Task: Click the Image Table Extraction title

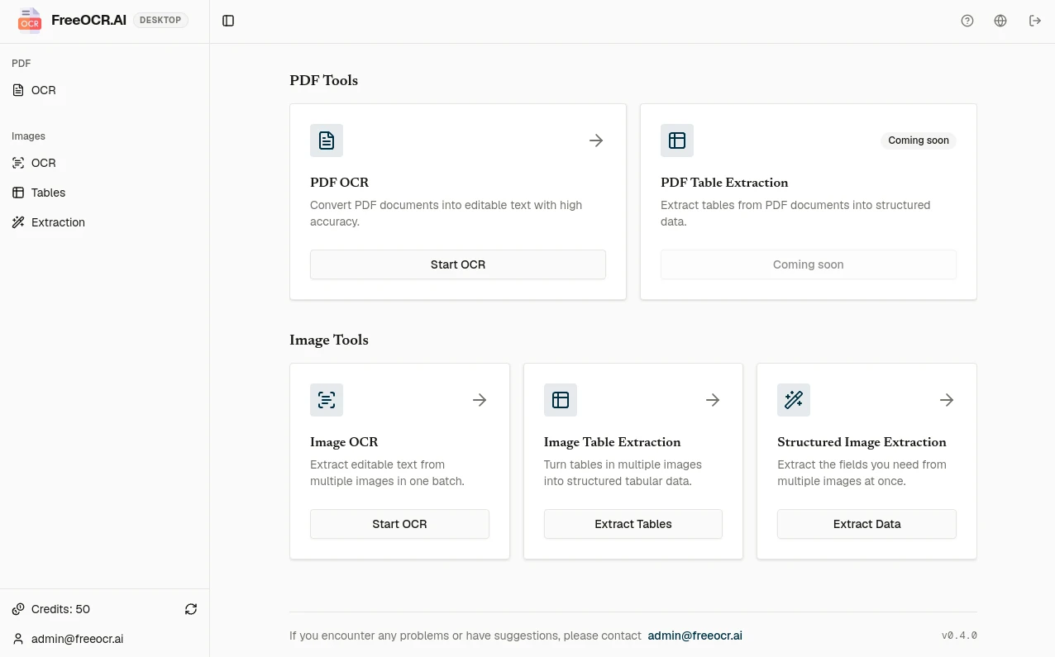Action: [x=613, y=442]
